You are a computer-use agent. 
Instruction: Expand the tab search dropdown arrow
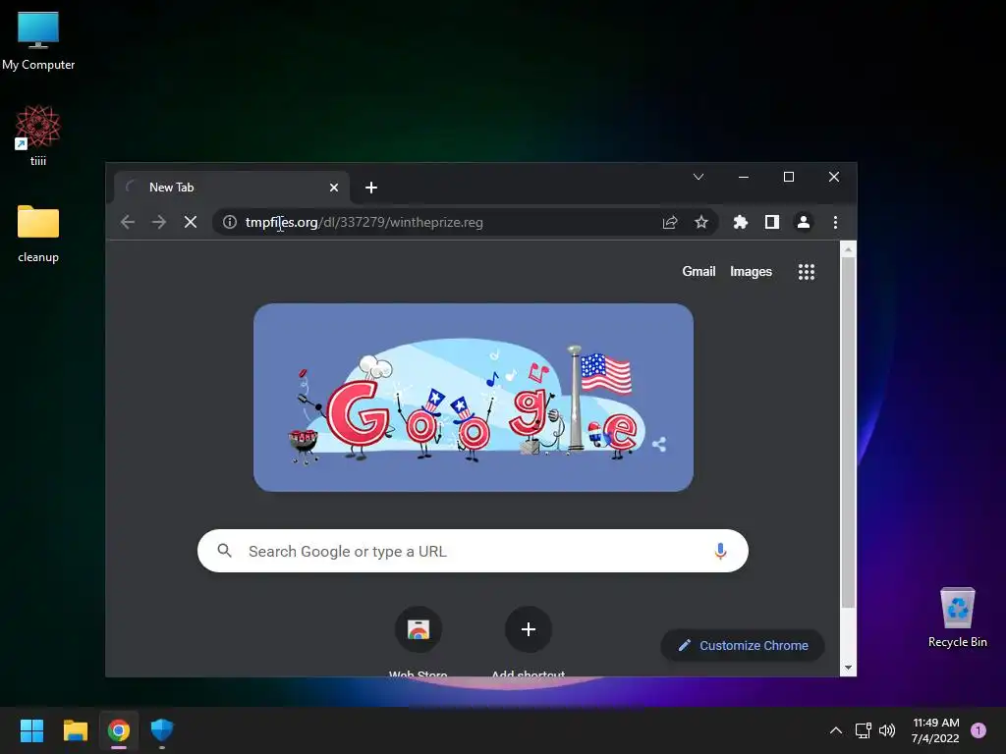point(699,177)
